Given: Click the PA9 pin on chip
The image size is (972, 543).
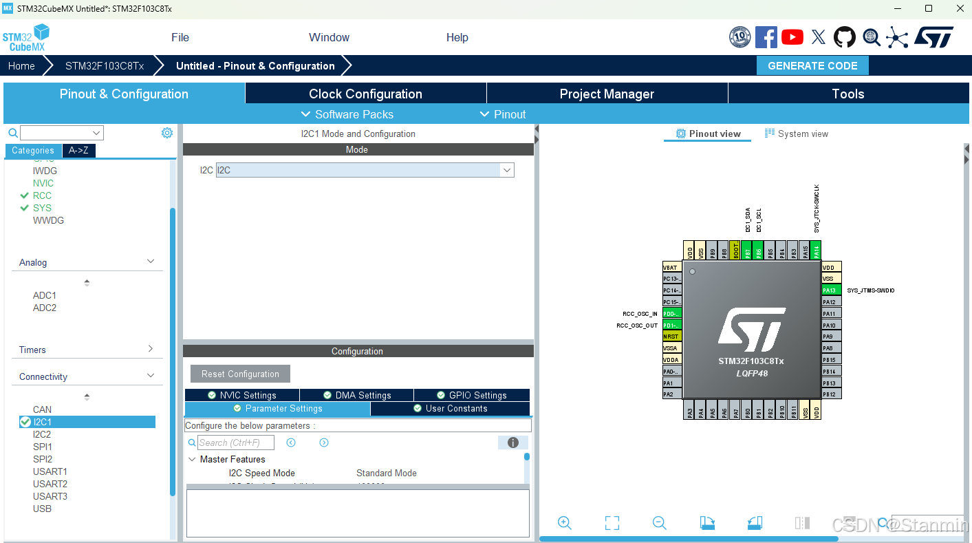Looking at the screenshot, I should (x=832, y=337).
